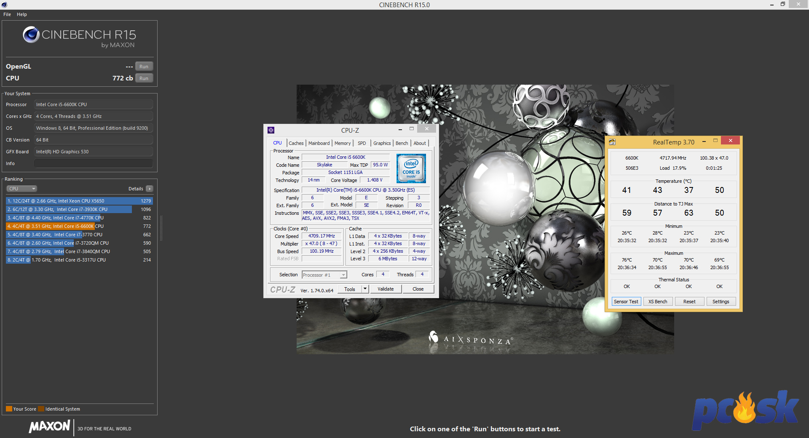
Task: Open Settings in RealTemp
Action: tap(721, 302)
